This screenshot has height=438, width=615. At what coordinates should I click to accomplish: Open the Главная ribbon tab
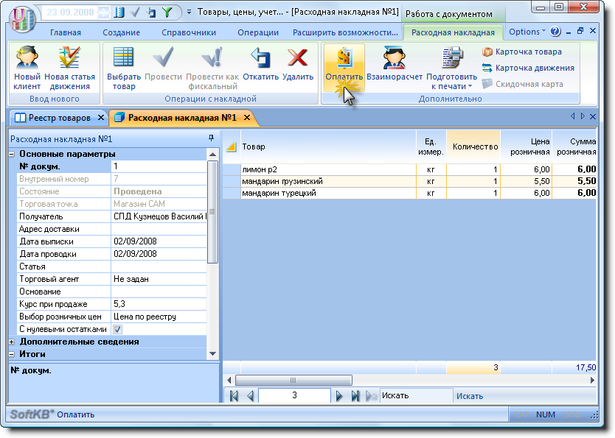point(66,32)
